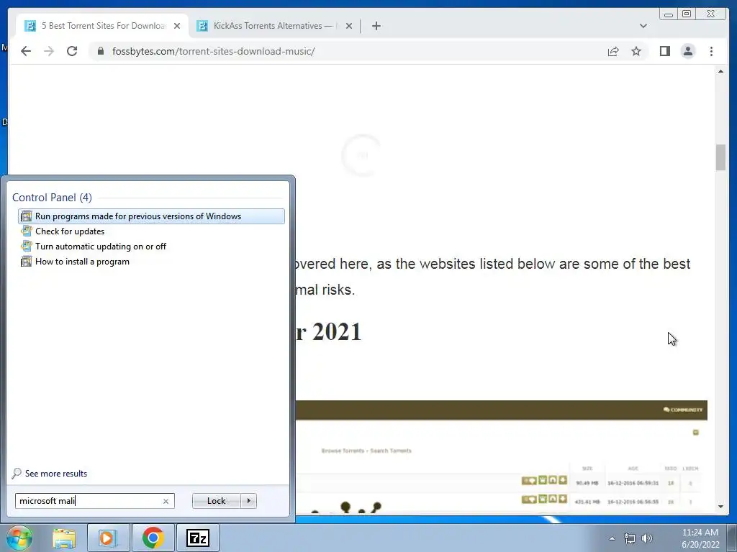Click the How to install a program icon
Viewport: 737px width, 552px height.
point(27,262)
